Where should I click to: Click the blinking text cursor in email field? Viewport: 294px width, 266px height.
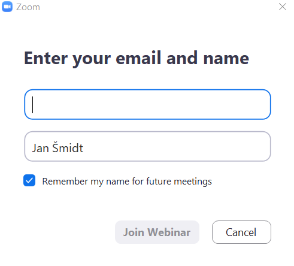pos(33,105)
